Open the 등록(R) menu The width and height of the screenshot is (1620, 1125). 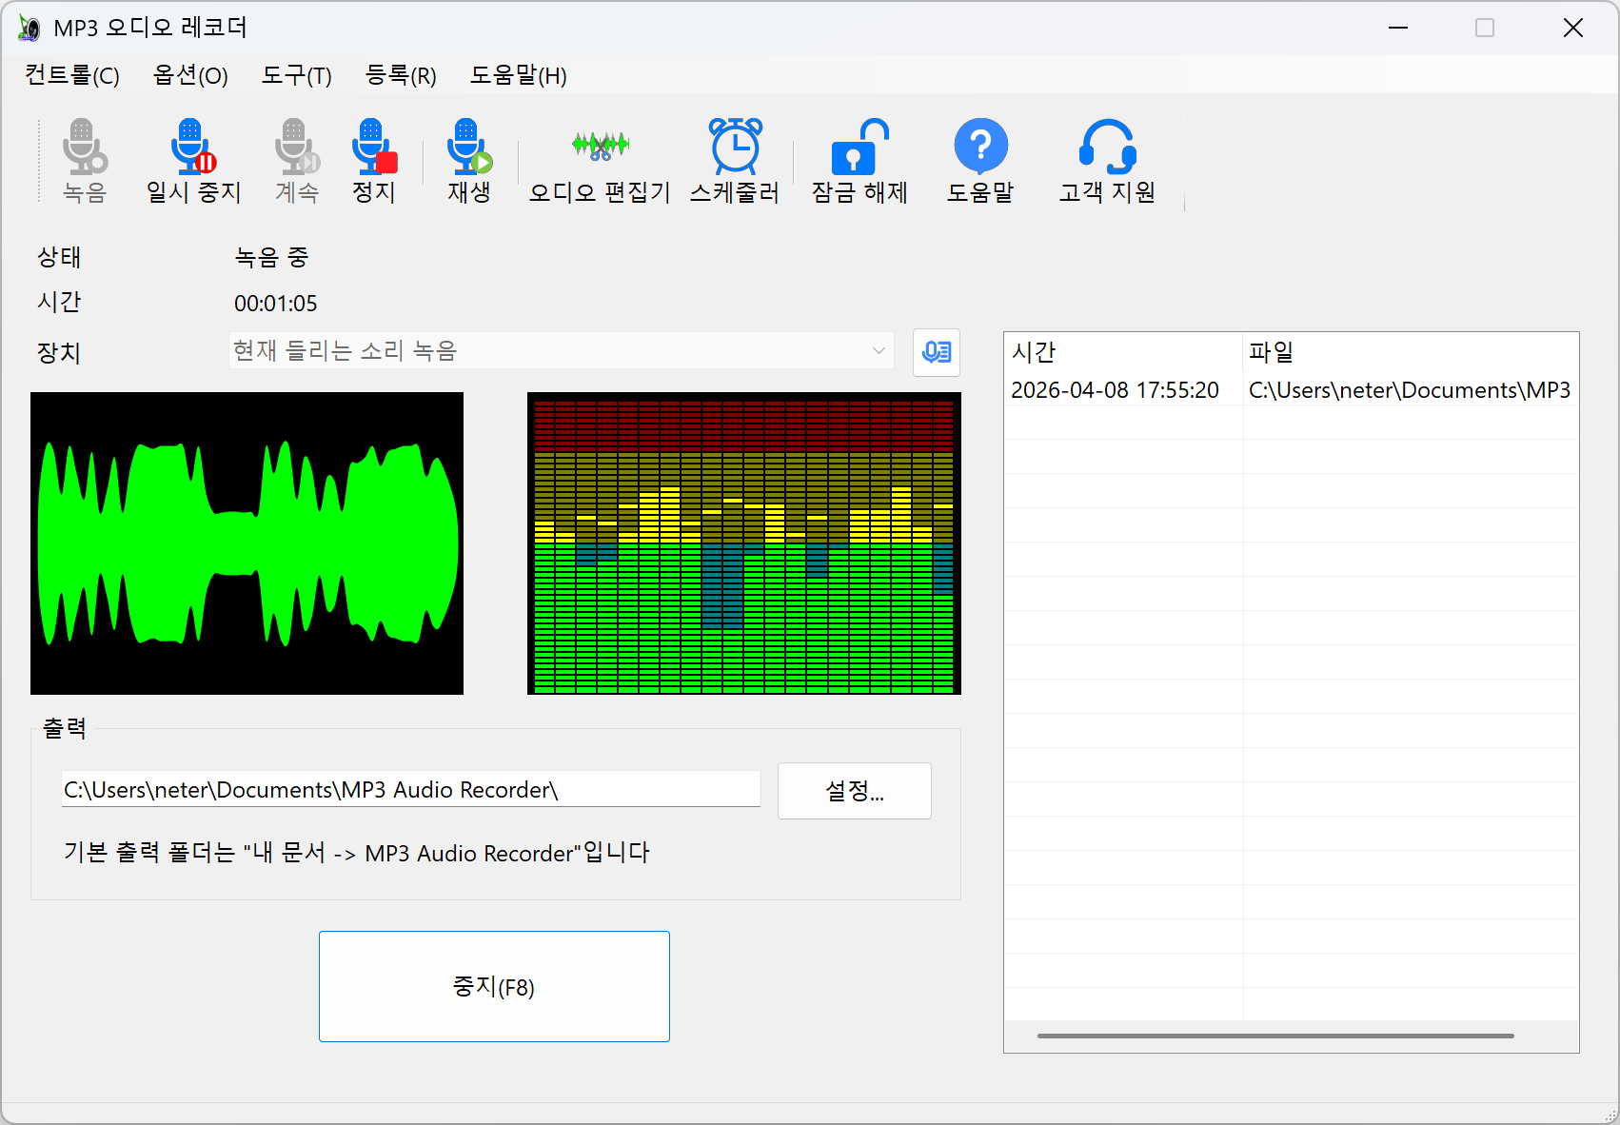coord(401,75)
